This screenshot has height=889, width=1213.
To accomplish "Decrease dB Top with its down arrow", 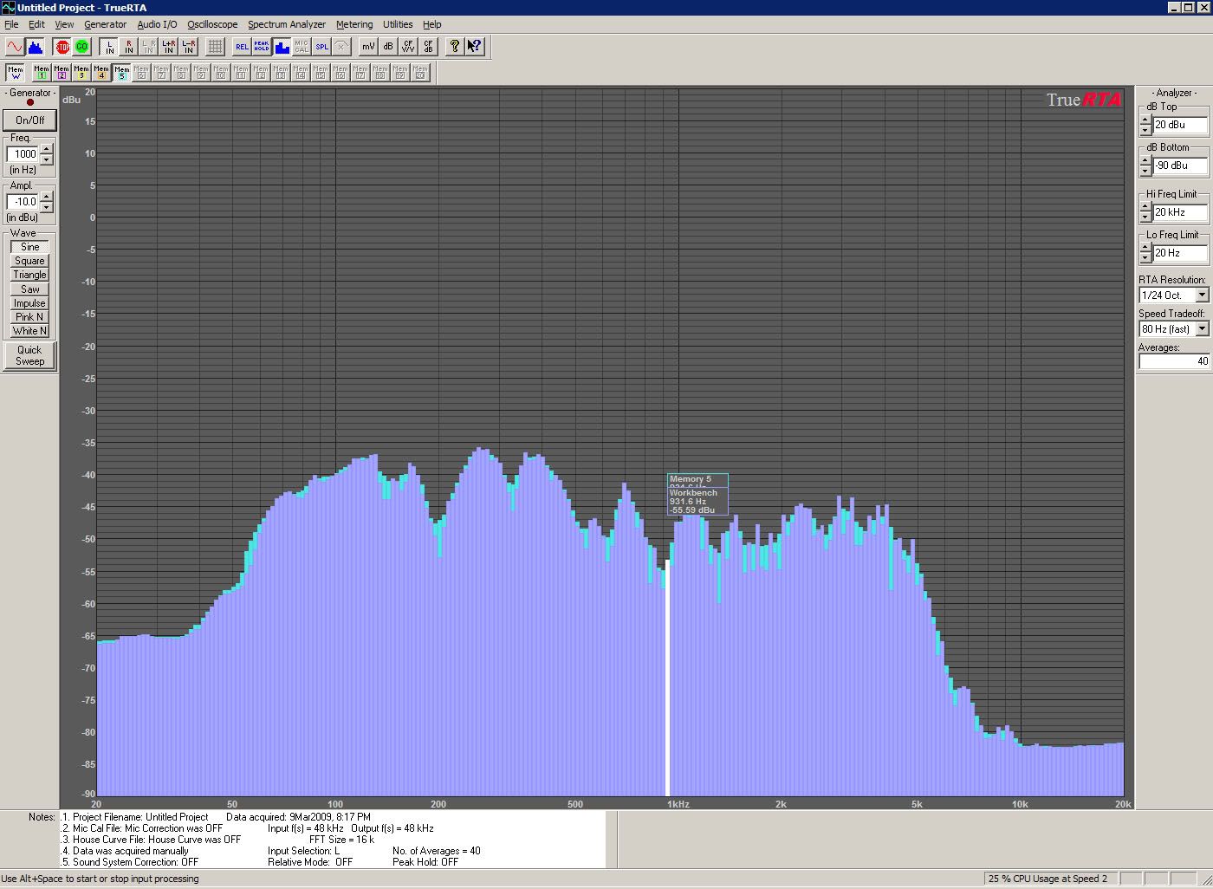I will click(x=1145, y=130).
